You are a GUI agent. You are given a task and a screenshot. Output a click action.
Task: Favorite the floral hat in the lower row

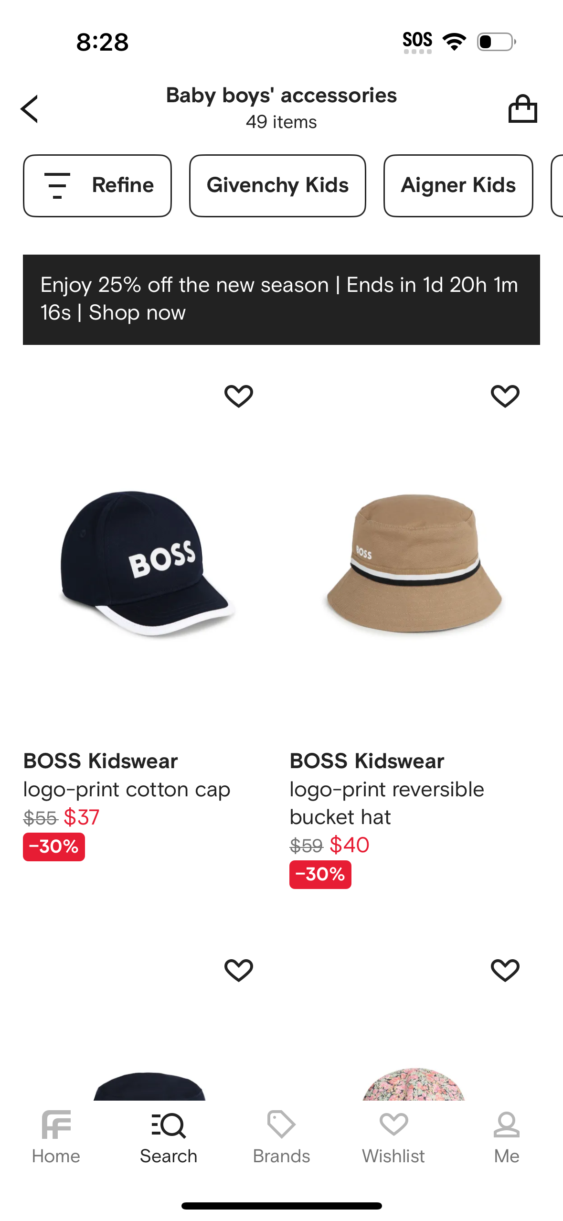(x=505, y=970)
